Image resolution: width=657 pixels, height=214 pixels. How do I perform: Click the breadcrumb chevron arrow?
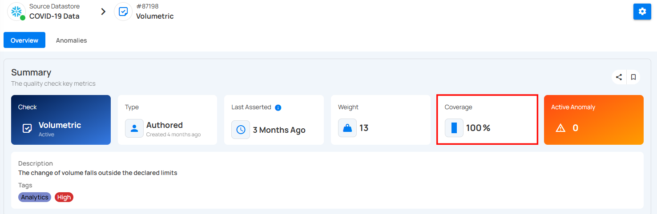click(103, 12)
